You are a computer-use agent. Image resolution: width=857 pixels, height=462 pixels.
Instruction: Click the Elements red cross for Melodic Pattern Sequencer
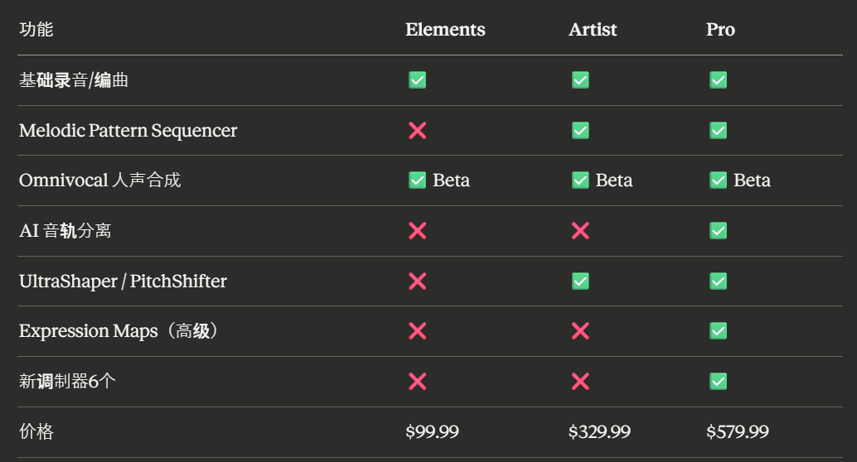[x=417, y=131]
